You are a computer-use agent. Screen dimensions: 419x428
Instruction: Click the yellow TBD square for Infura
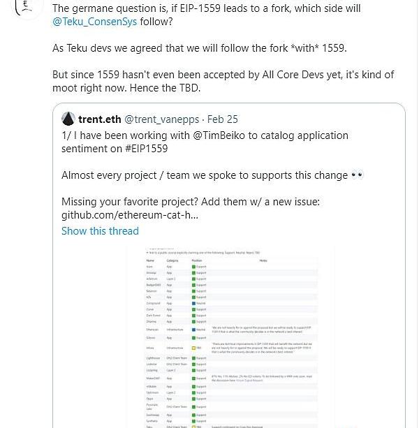pos(193,346)
